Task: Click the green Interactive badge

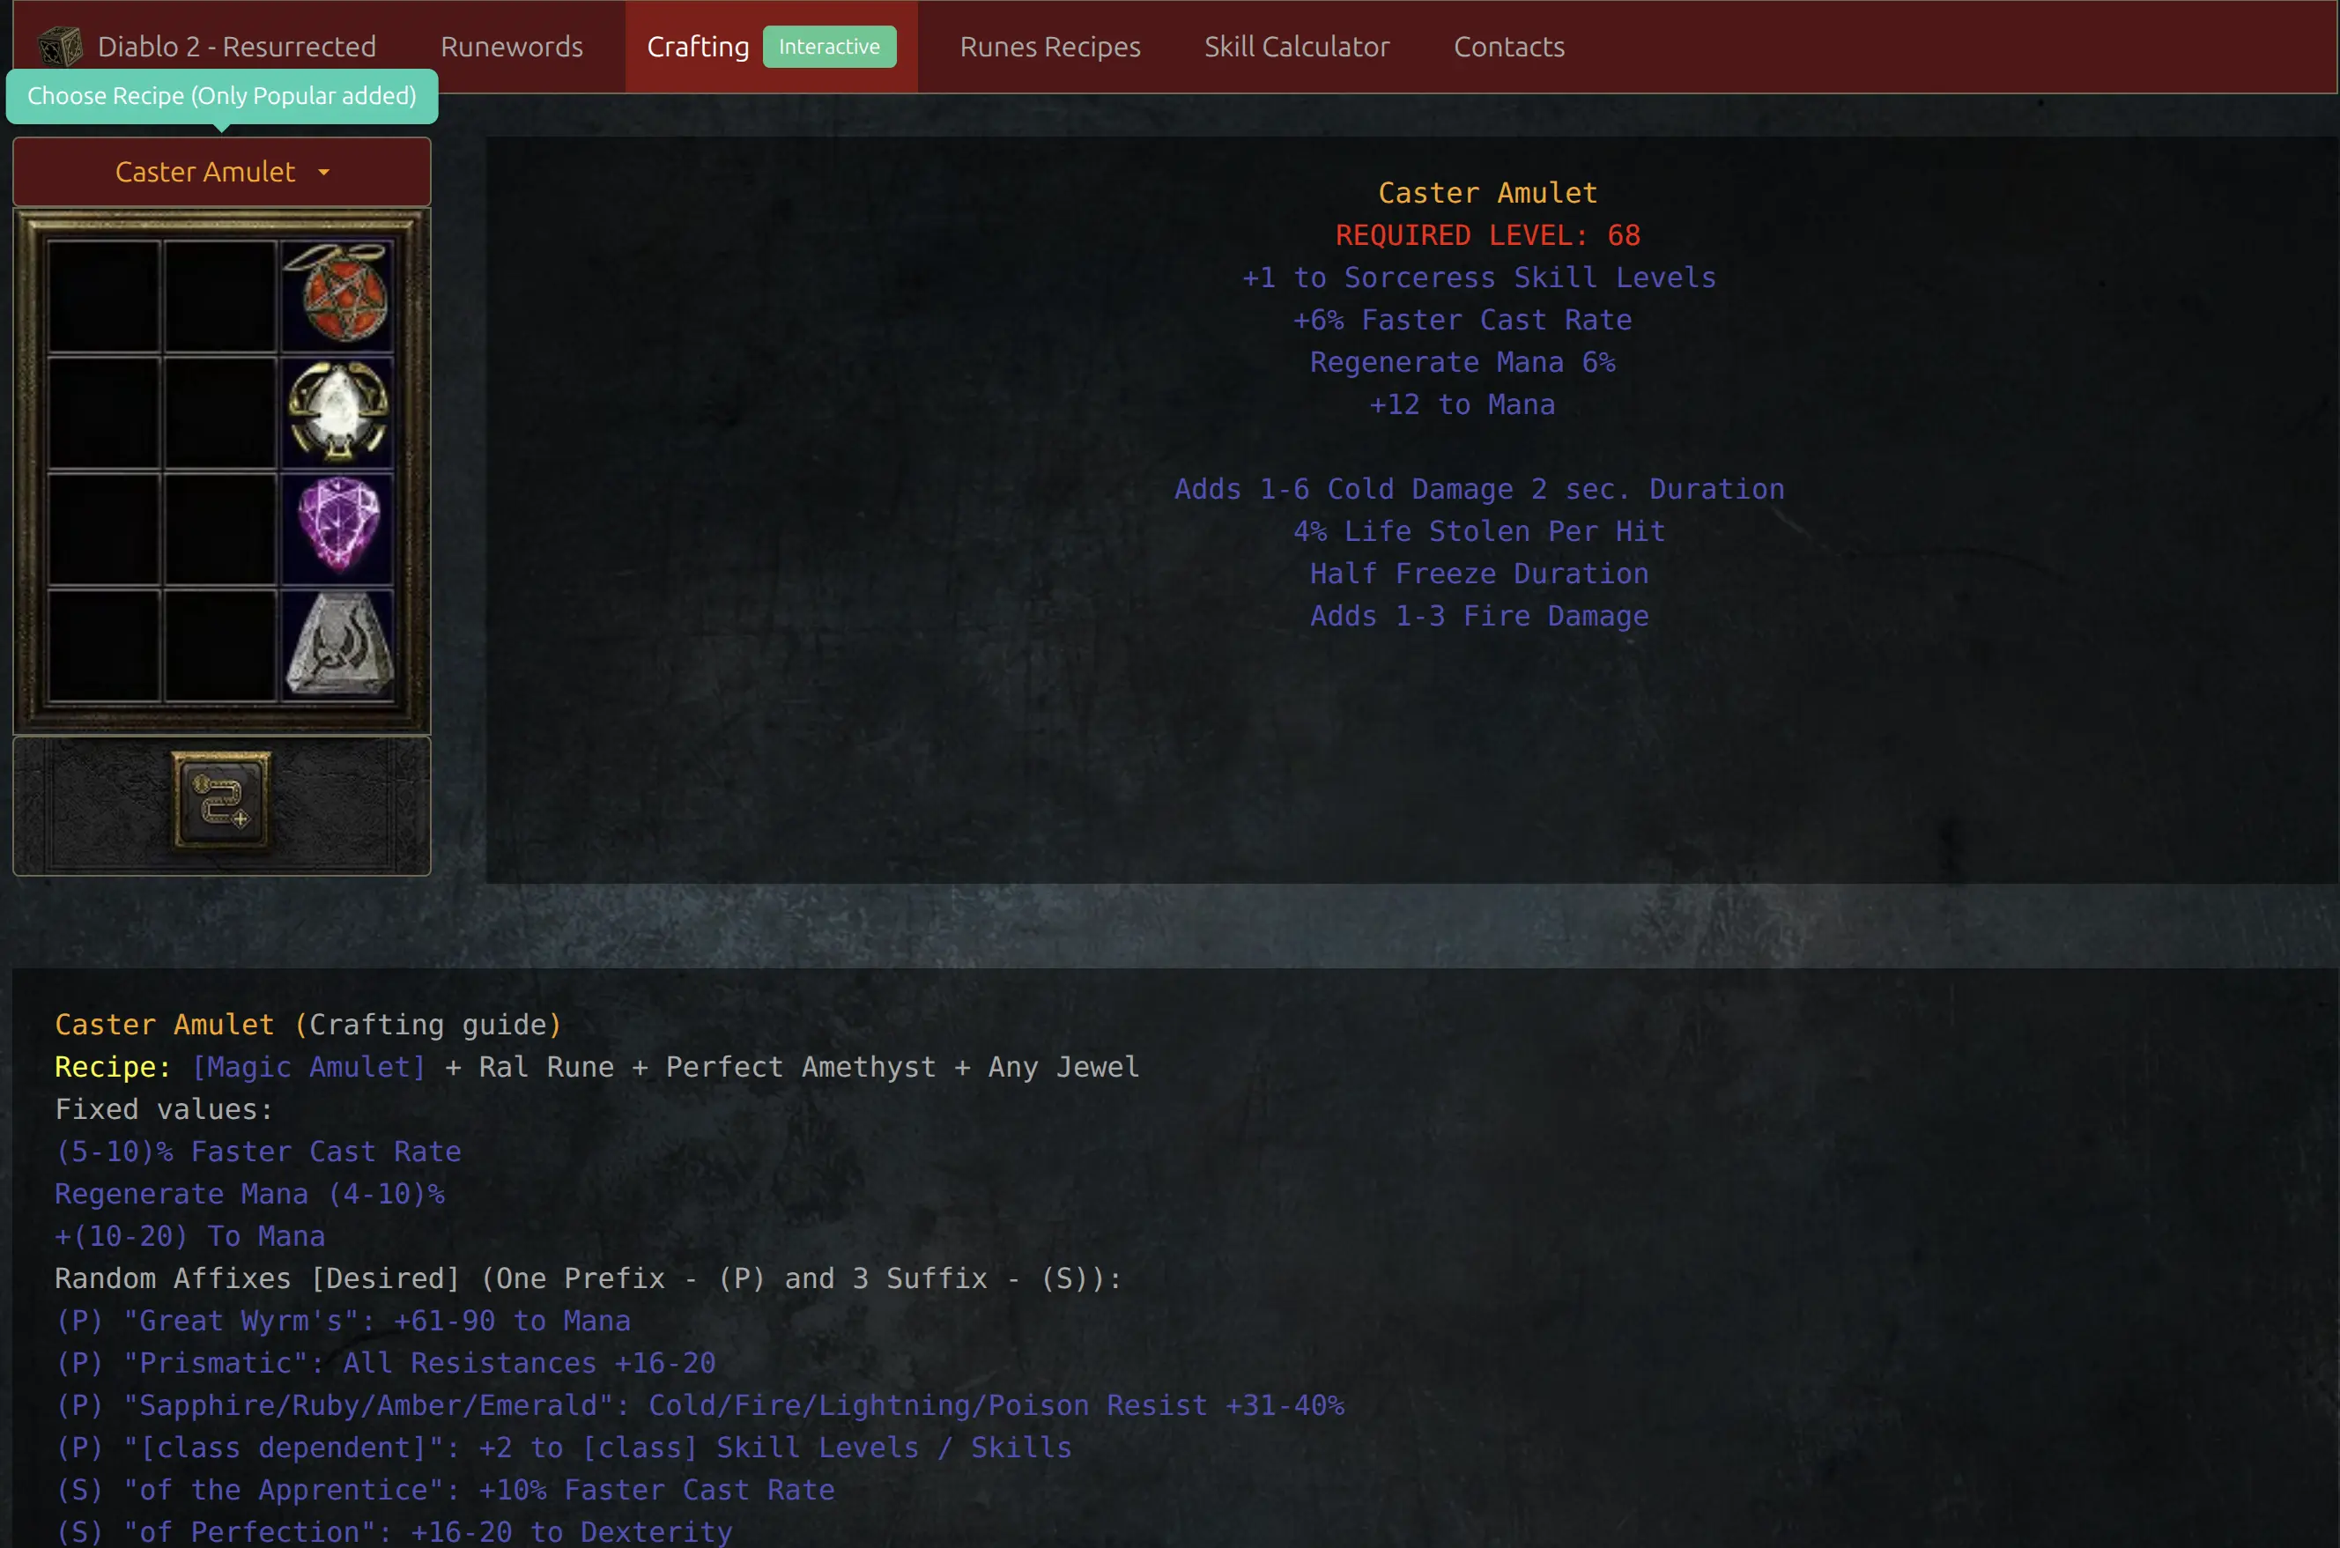Action: pos(829,47)
